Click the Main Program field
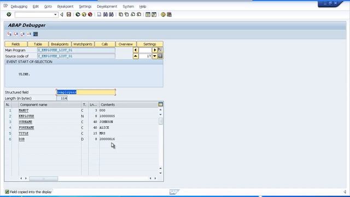350x197 pixels. pos(76,50)
